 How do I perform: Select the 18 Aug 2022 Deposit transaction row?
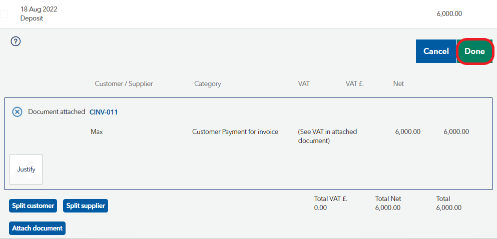pos(248,14)
